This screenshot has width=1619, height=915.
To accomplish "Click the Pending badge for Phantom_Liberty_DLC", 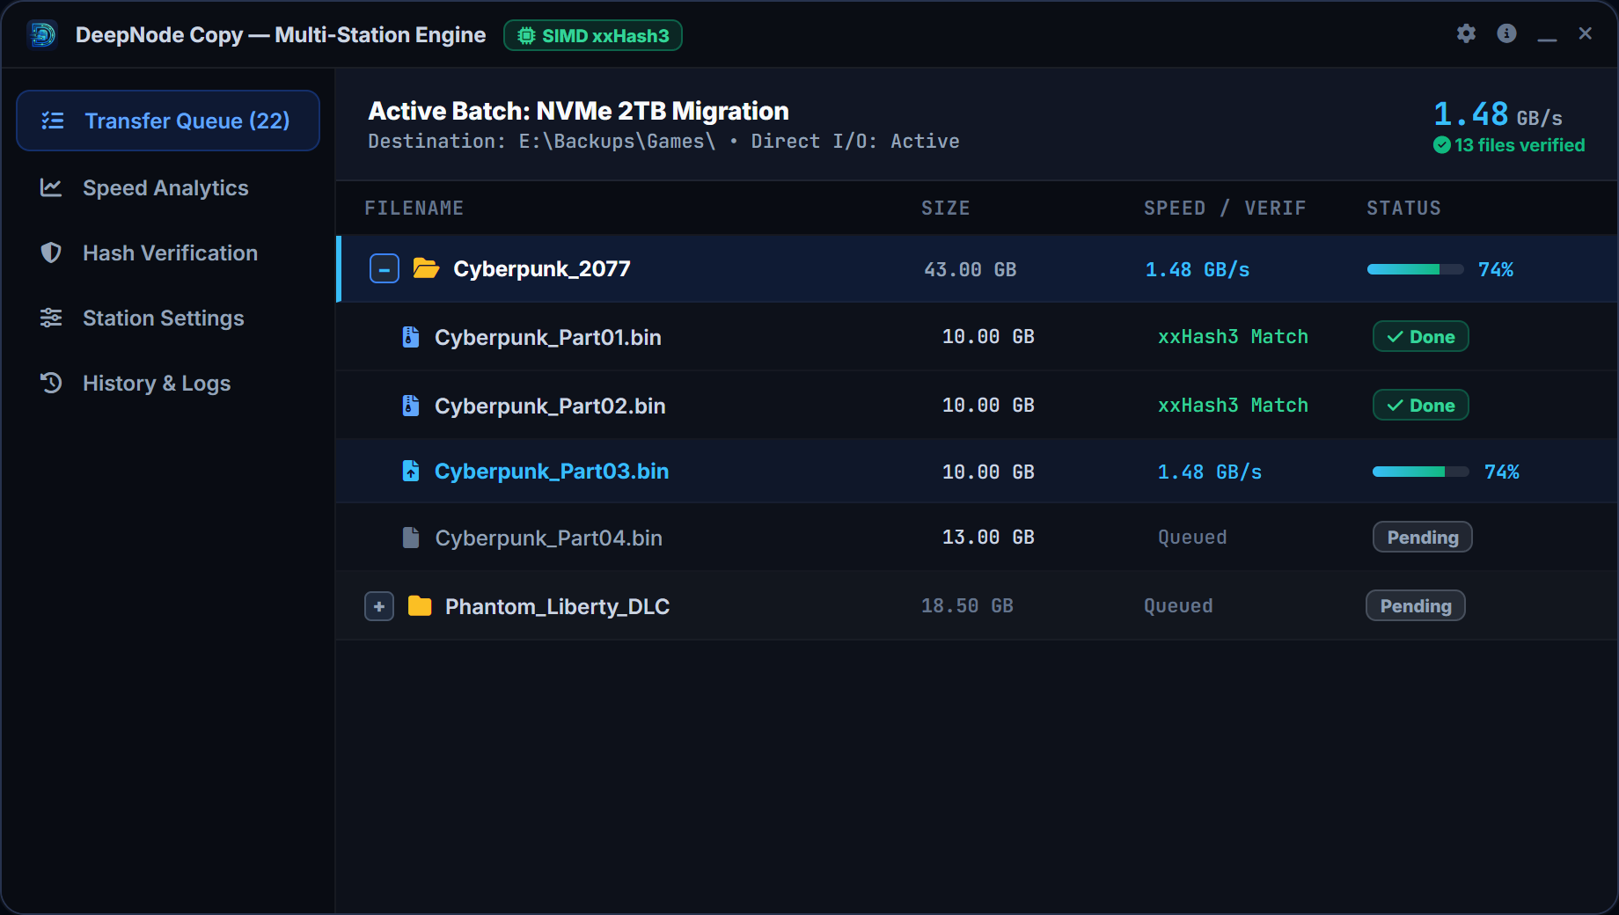I will tap(1415, 606).
